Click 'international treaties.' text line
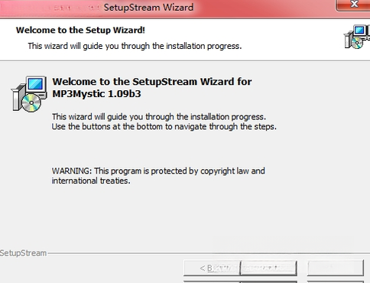 91,181
